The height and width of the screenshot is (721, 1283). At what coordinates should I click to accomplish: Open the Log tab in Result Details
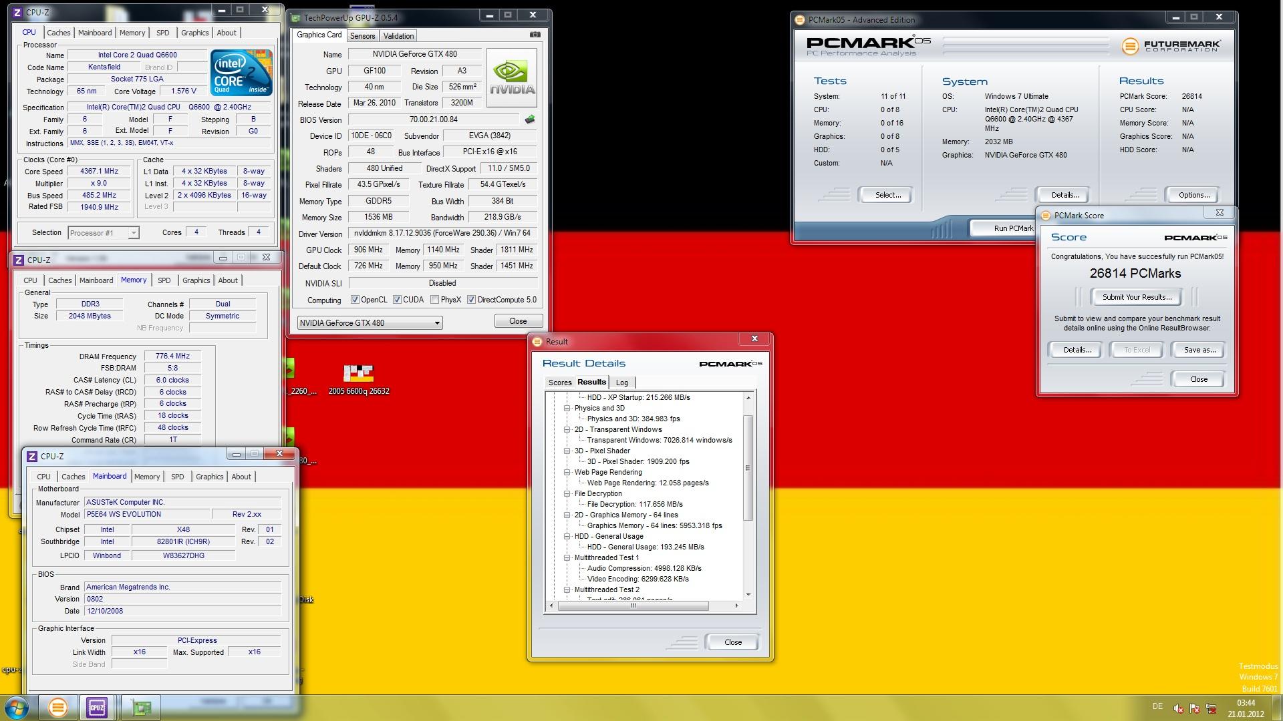pyautogui.click(x=622, y=383)
